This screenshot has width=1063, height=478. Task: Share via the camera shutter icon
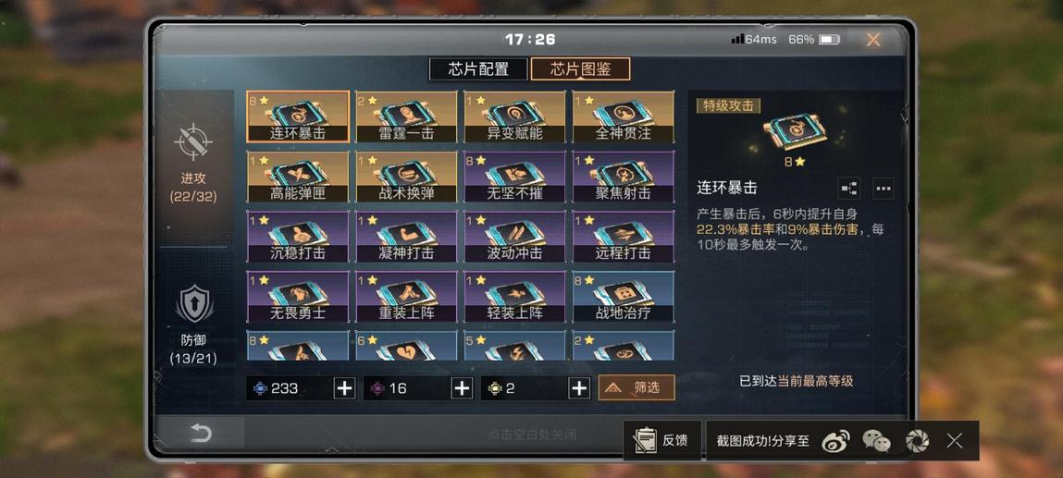[917, 441]
